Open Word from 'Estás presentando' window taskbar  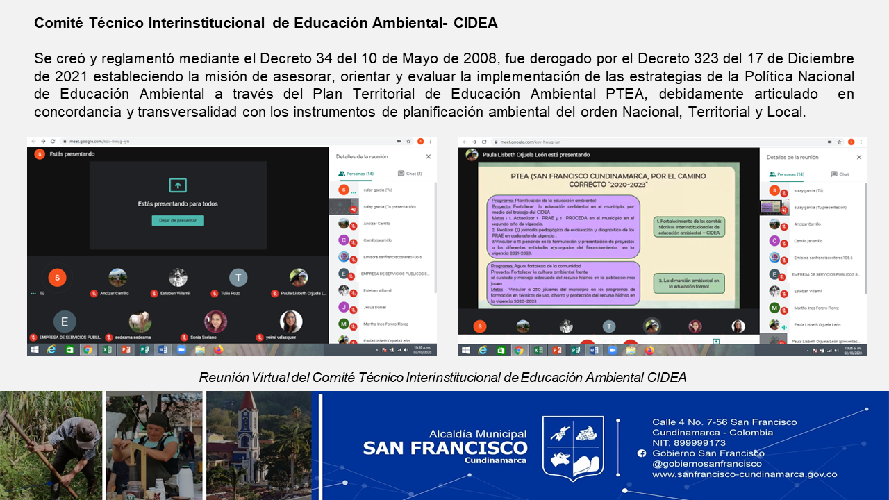163,350
